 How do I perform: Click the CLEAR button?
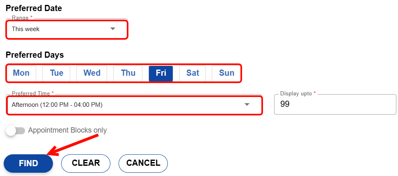click(86, 163)
